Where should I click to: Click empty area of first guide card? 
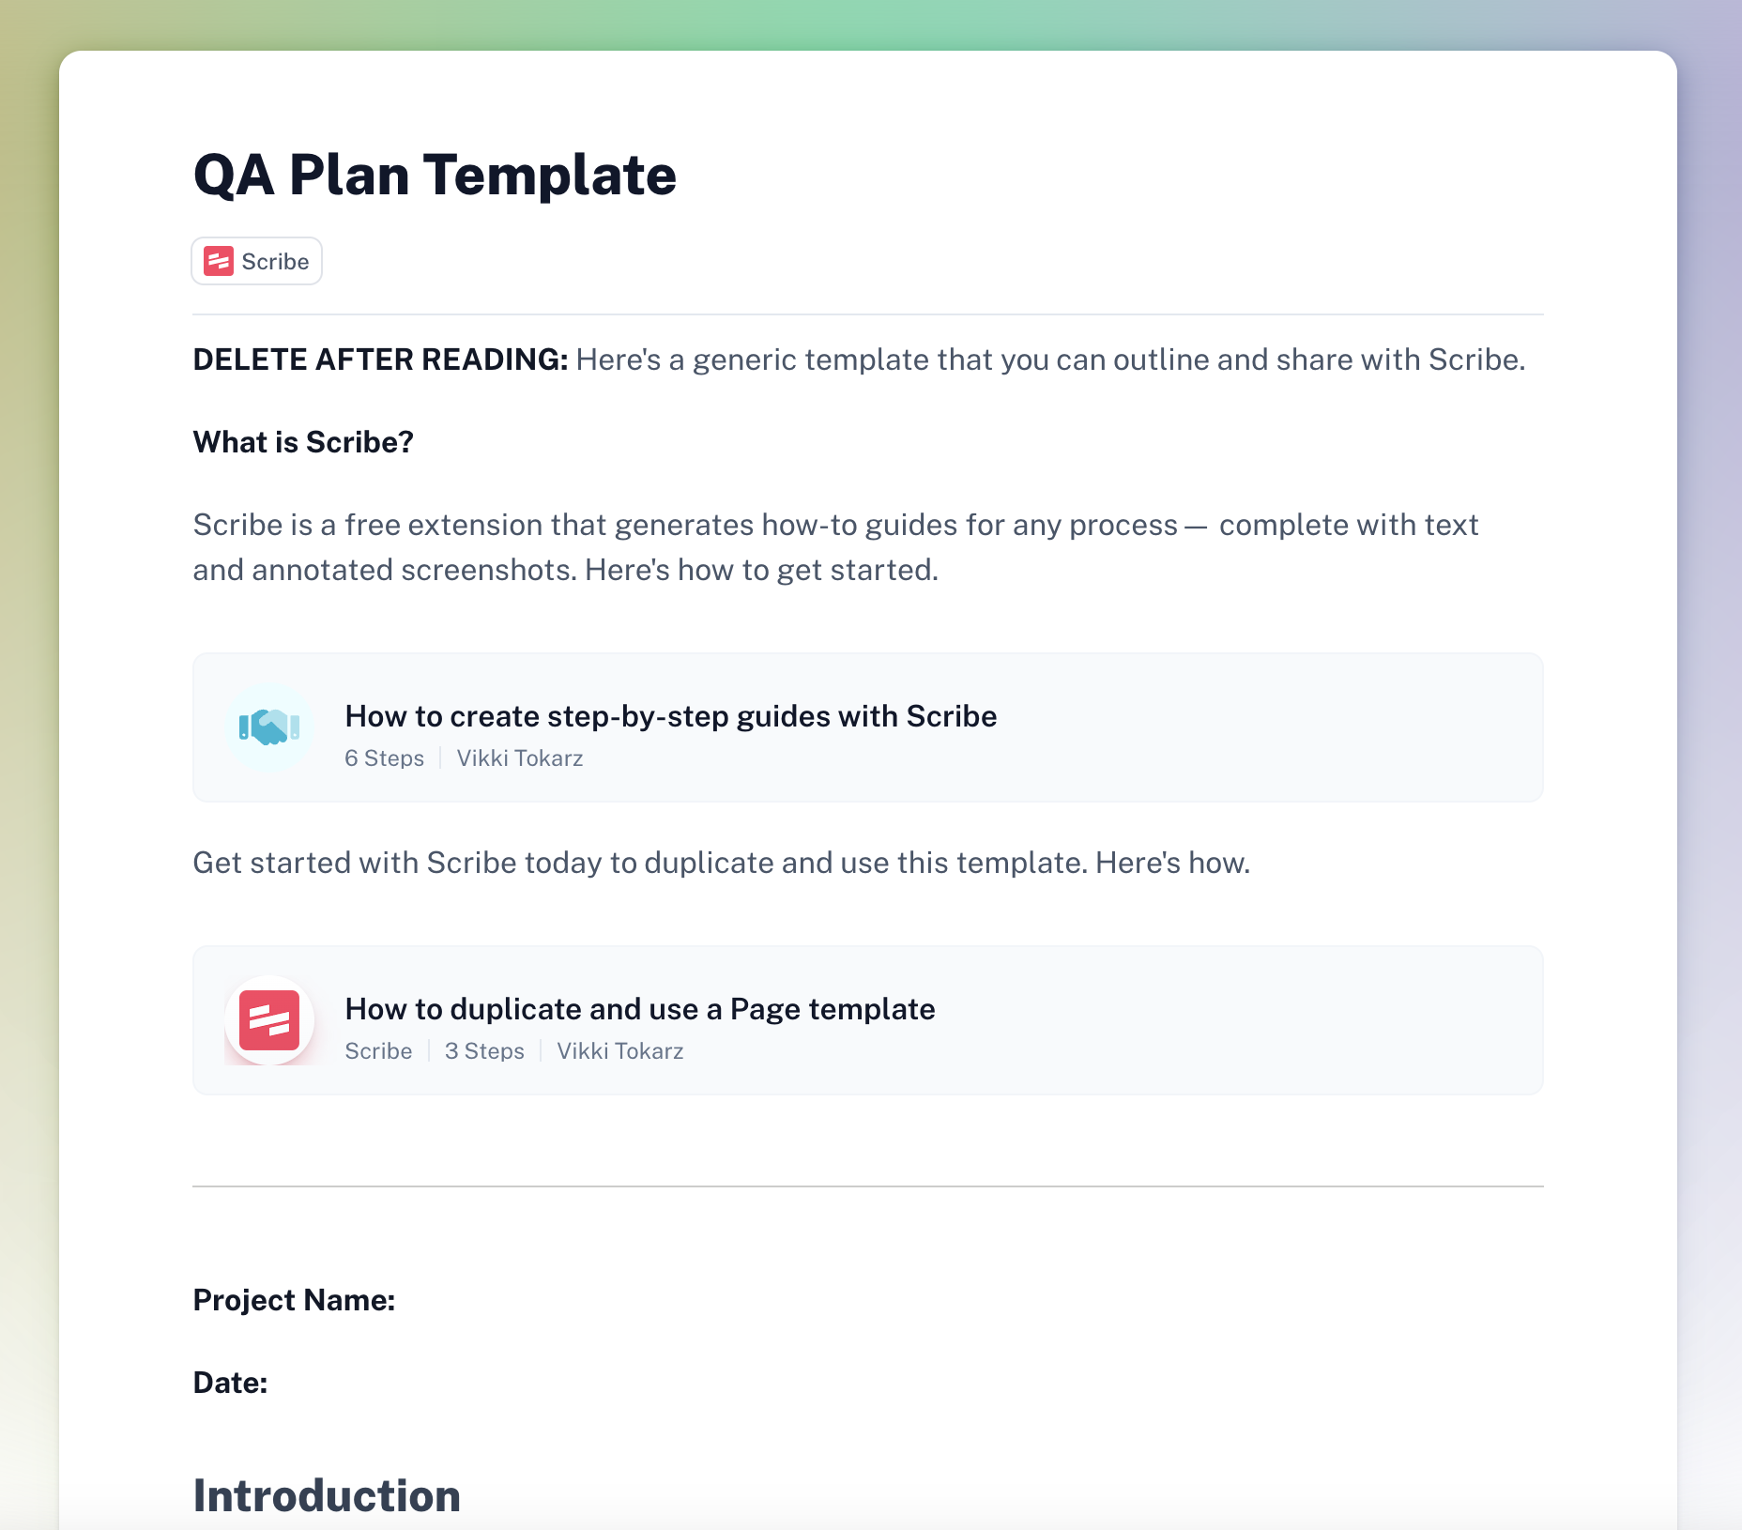1267,727
